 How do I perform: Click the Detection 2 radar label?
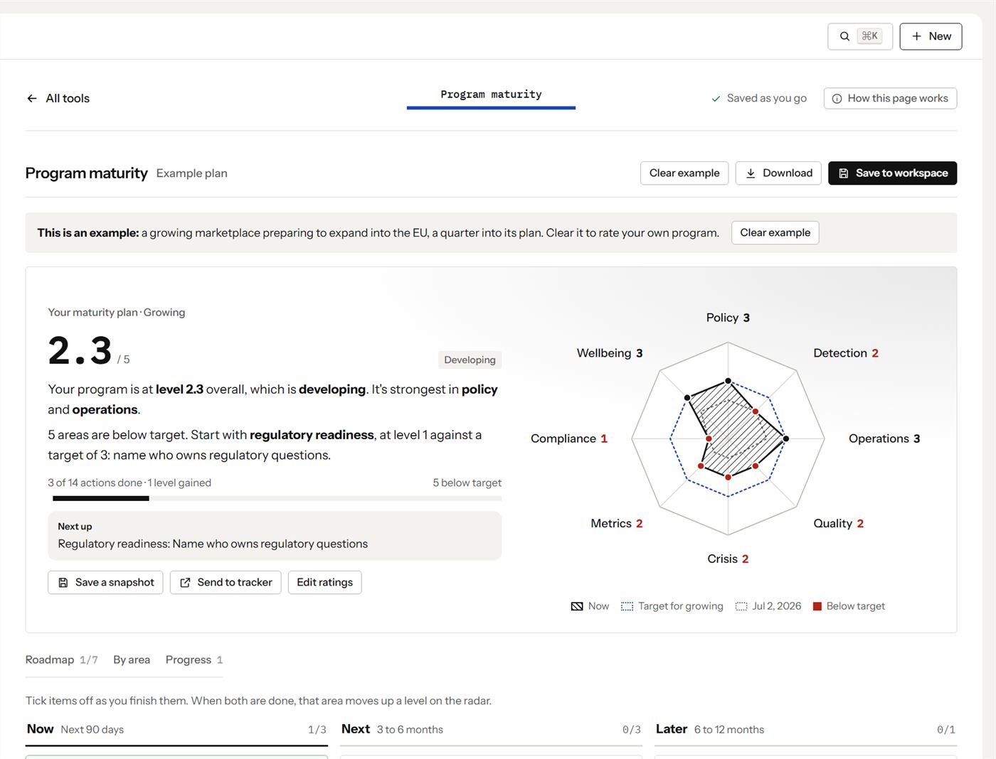(846, 353)
